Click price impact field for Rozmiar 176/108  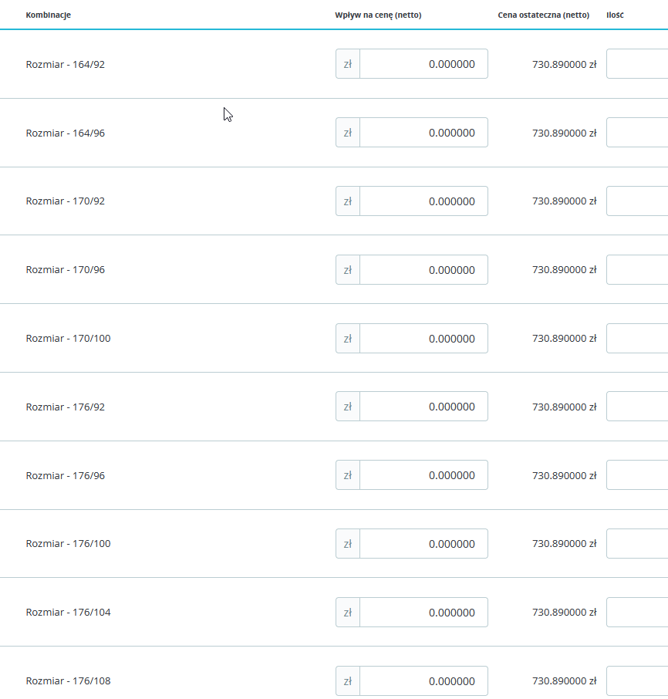click(x=423, y=681)
